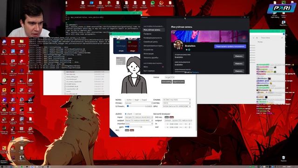This screenshot has height=168, width=298.
Task: Play the 'out' audio in ServerIO Analyzer
Action: (168, 127)
